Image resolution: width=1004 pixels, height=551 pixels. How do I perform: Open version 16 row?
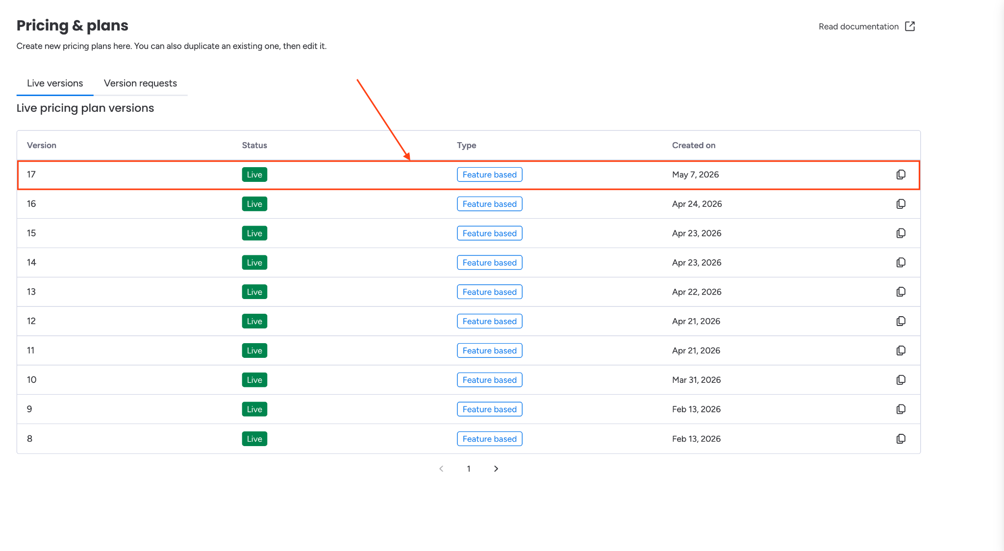click(x=468, y=204)
